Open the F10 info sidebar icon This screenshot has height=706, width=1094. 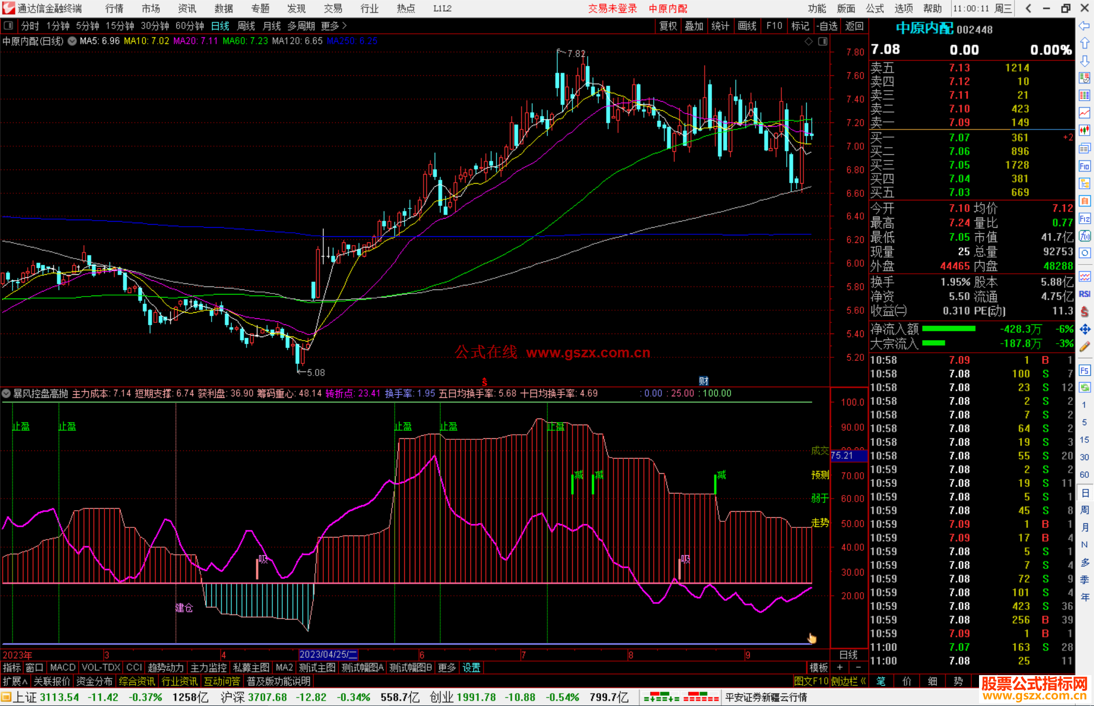(1084, 166)
